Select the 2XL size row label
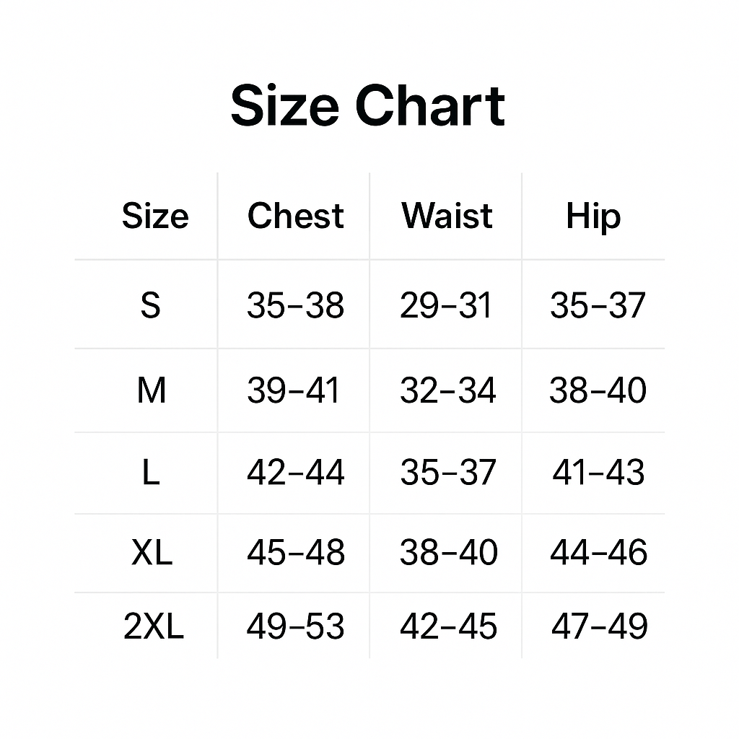Viewport: 739px width, 739px height. (x=154, y=626)
